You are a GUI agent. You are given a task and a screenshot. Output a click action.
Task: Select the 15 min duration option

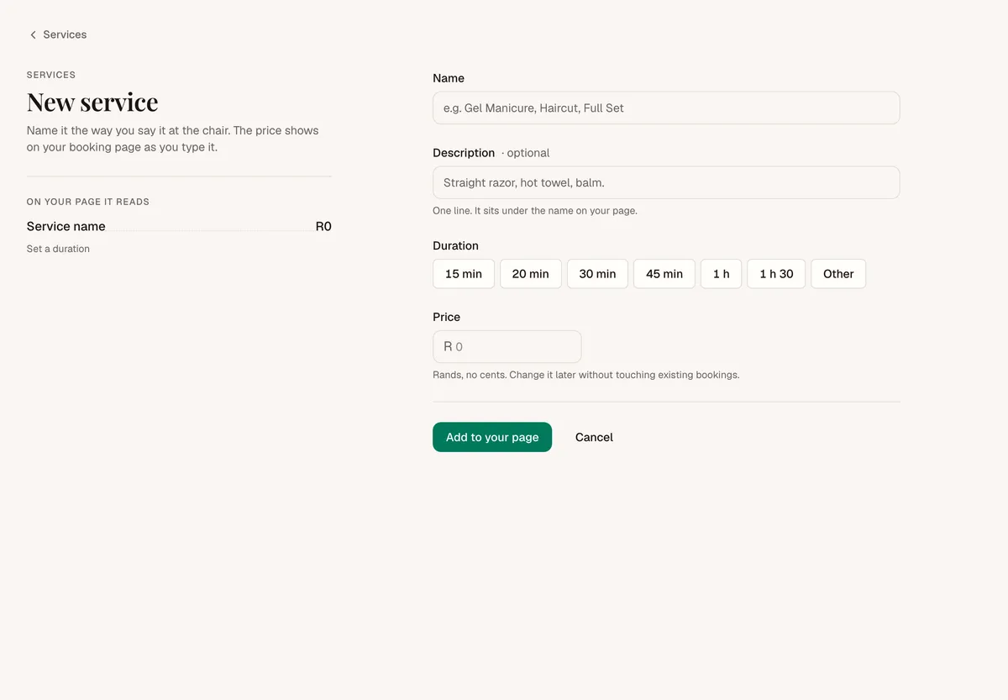464,274
